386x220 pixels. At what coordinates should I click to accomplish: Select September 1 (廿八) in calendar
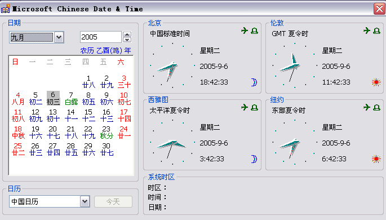pyautogui.click(x=88, y=82)
